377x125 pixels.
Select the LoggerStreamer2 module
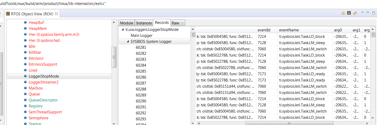(x=43, y=82)
